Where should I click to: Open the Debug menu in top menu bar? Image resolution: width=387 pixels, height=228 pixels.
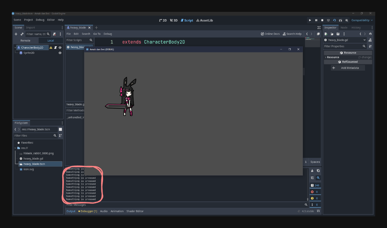40,20
